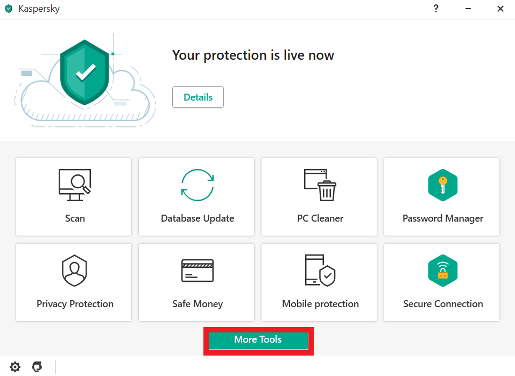Open settings gear icon
Image resolution: width=515 pixels, height=376 pixels.
pos(15,366)
